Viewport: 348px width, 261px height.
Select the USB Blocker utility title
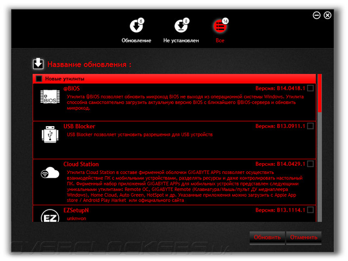point(79,126)
